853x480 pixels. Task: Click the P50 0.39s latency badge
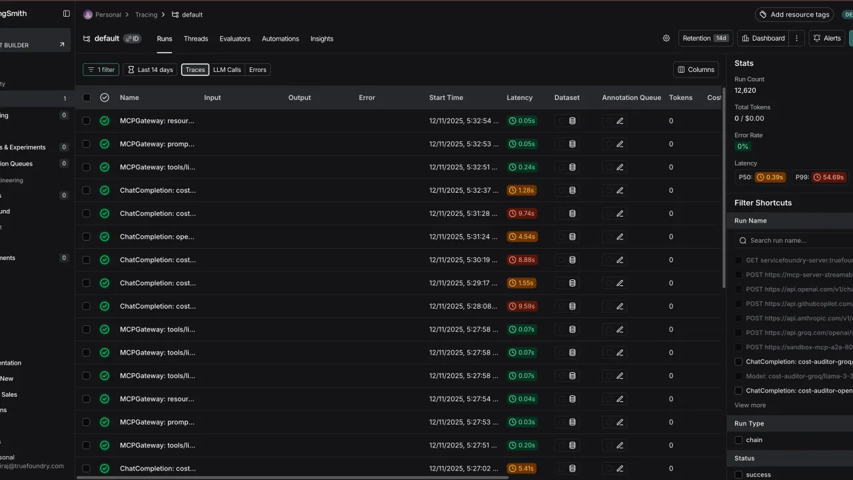click(770, 177)
